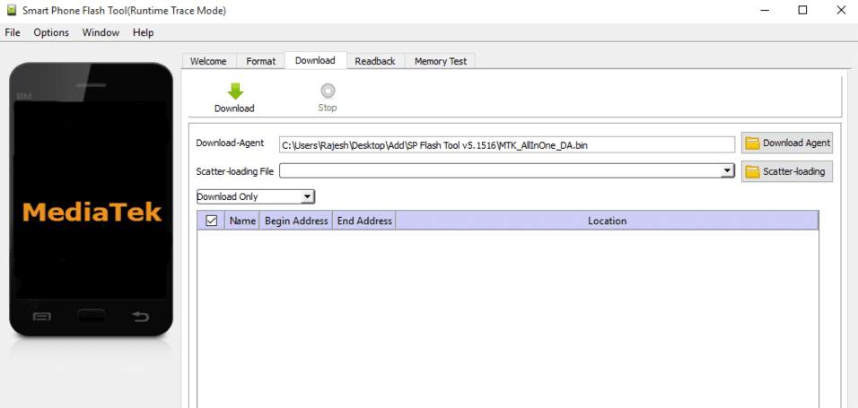Click the MediaTek phone screen image

tap(91, 200)
